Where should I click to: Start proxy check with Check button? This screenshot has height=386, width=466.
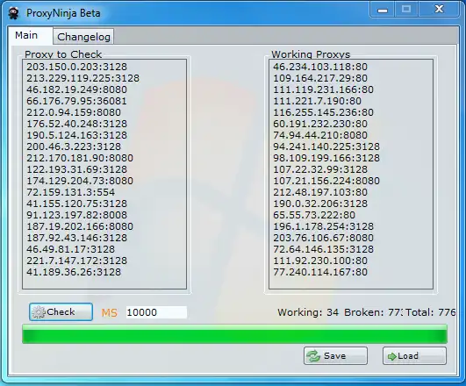coord(61,311)
